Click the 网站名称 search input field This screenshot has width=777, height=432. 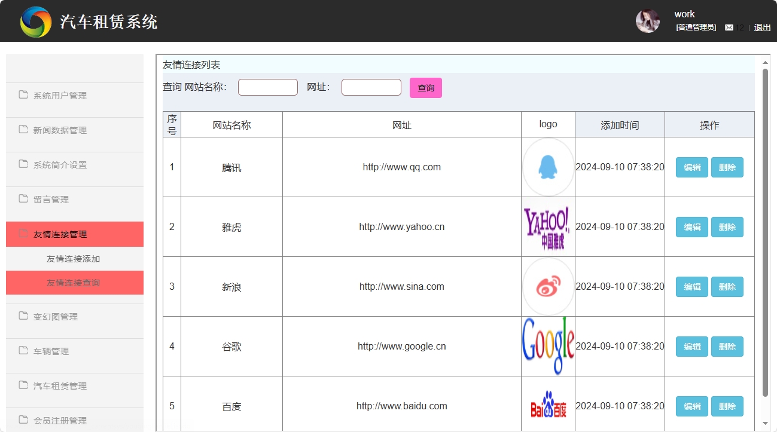pyautogui.click(x=267, y=87)
